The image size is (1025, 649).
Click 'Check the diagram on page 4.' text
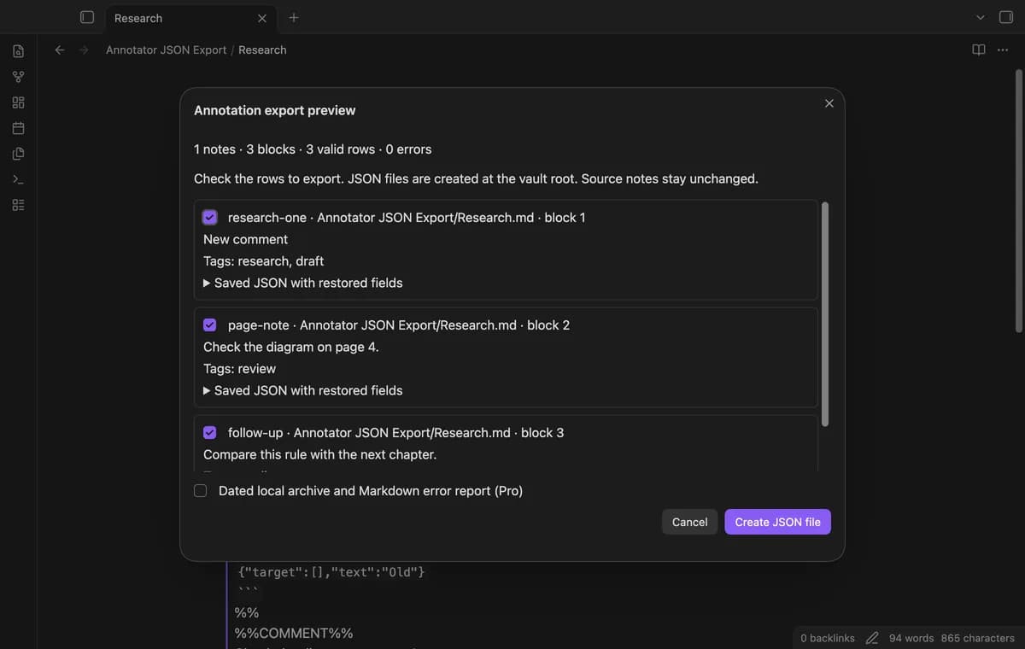(x=290, y=347)
